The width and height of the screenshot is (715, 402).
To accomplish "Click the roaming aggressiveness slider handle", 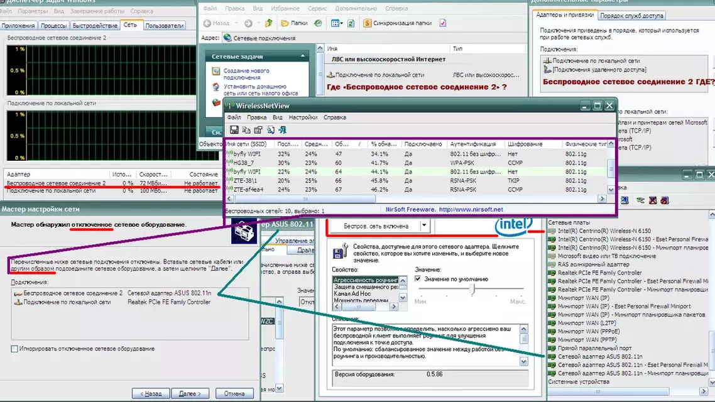I will point(472,288).
